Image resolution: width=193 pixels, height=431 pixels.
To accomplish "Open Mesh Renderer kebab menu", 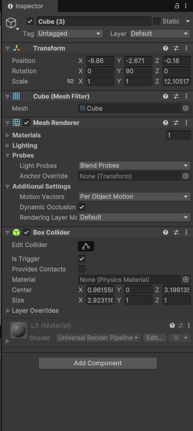I will (186, 123).
